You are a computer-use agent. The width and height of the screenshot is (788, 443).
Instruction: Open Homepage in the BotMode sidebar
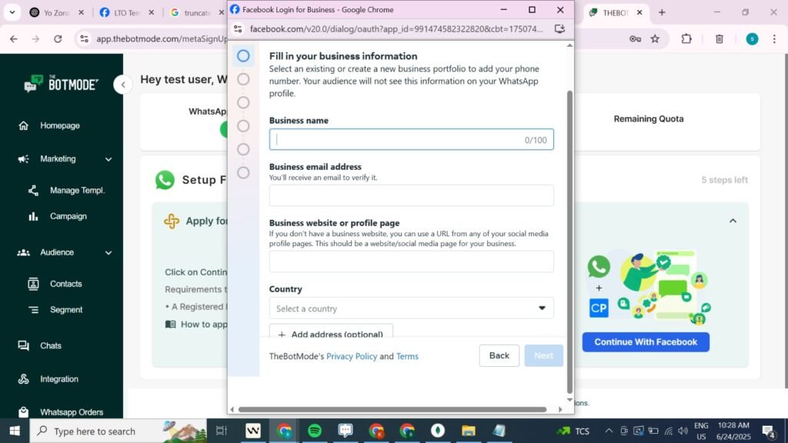point(60,125)
